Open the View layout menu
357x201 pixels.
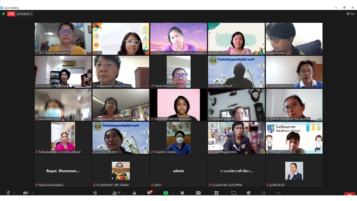(351, 14)
